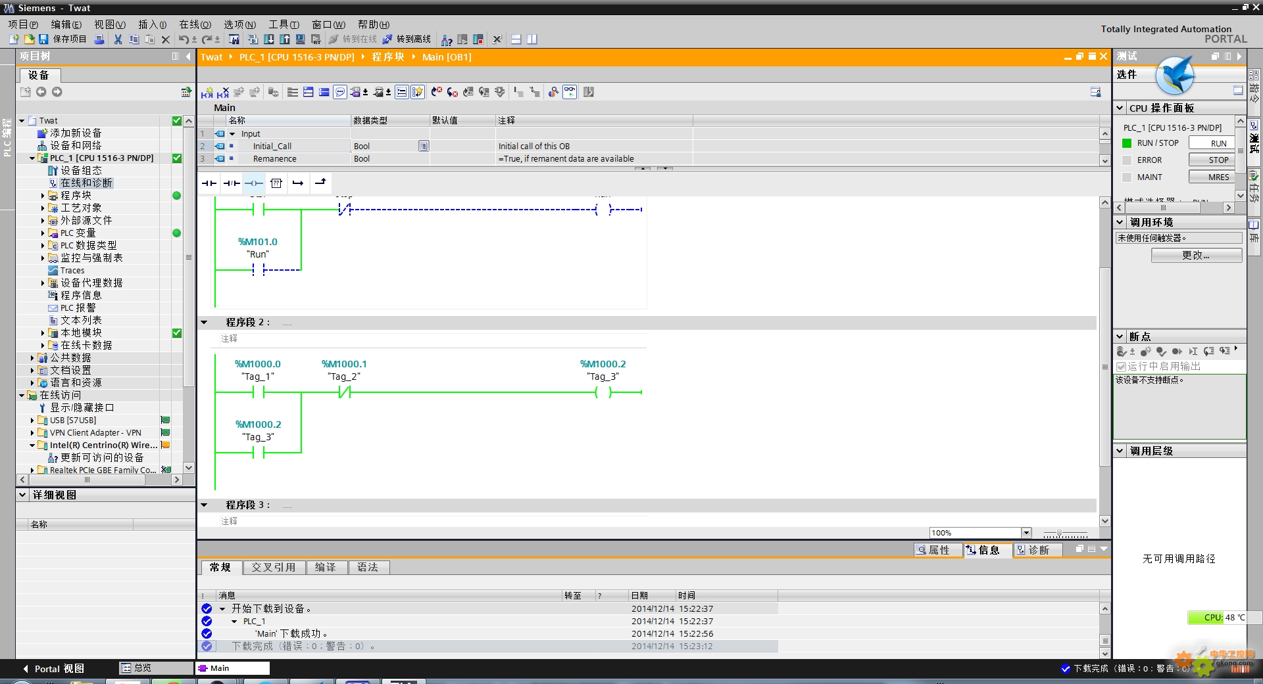The height and width of the screenshot is (684, 1263).
Task: Insert an output coil element
Action: coord(254,183)
